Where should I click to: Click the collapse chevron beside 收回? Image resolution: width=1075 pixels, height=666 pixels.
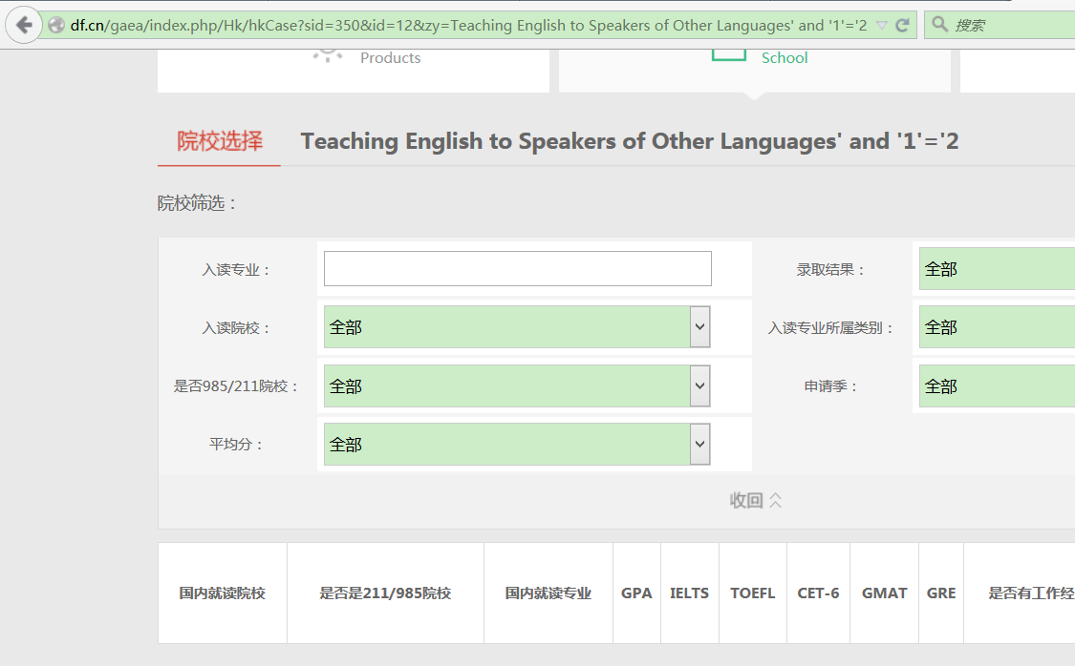775,500
